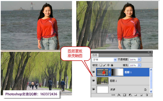Select 图层 2 layer name
The width and height of the screenshot is (163, 101).
113,81
